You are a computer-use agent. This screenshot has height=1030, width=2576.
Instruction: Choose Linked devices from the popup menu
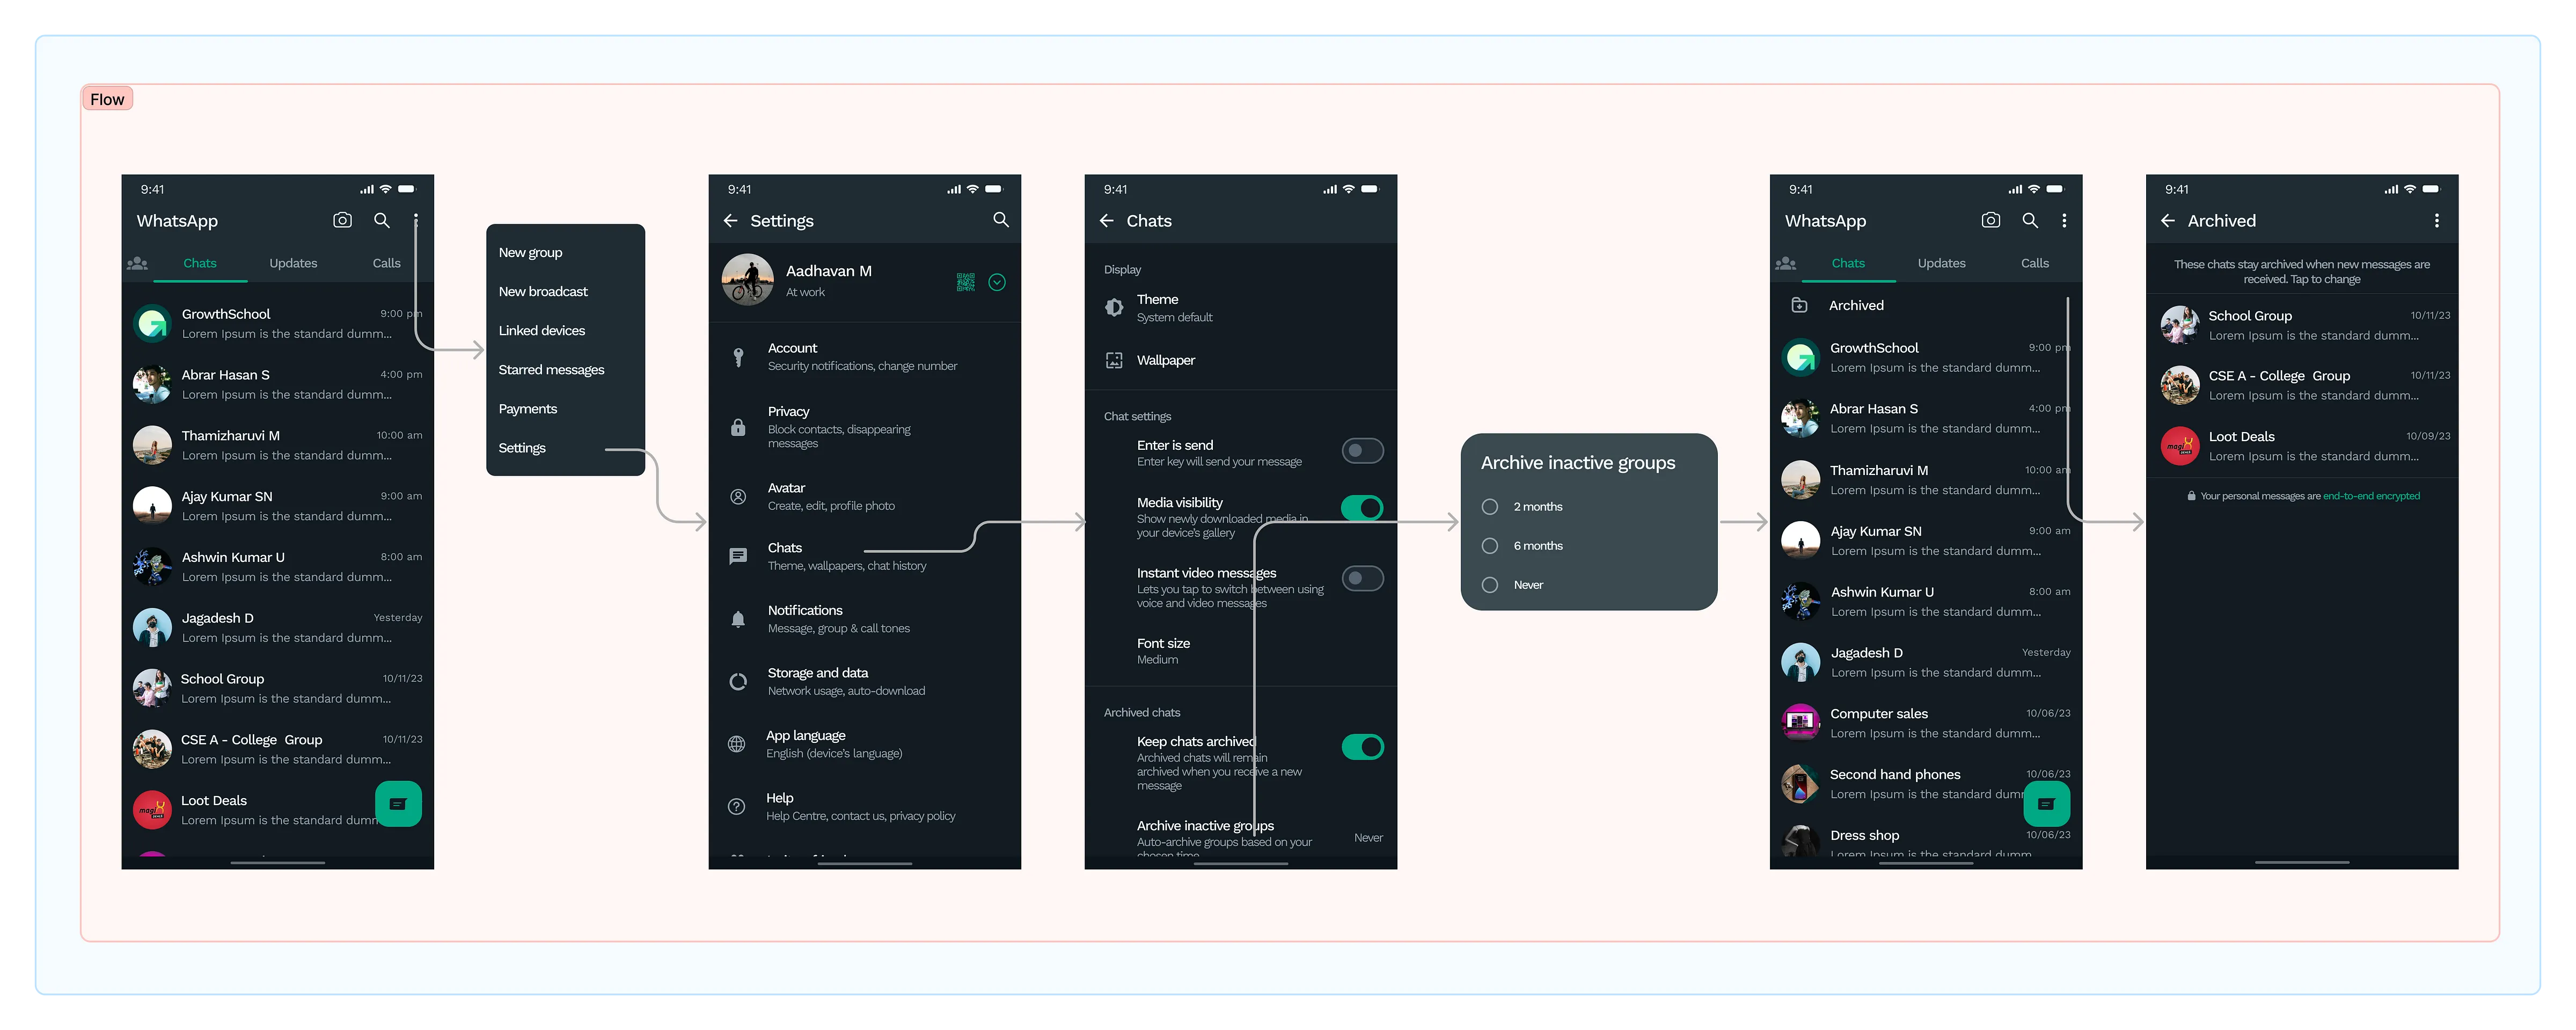point(542,331)
